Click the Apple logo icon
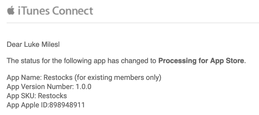 click(11, 11)
